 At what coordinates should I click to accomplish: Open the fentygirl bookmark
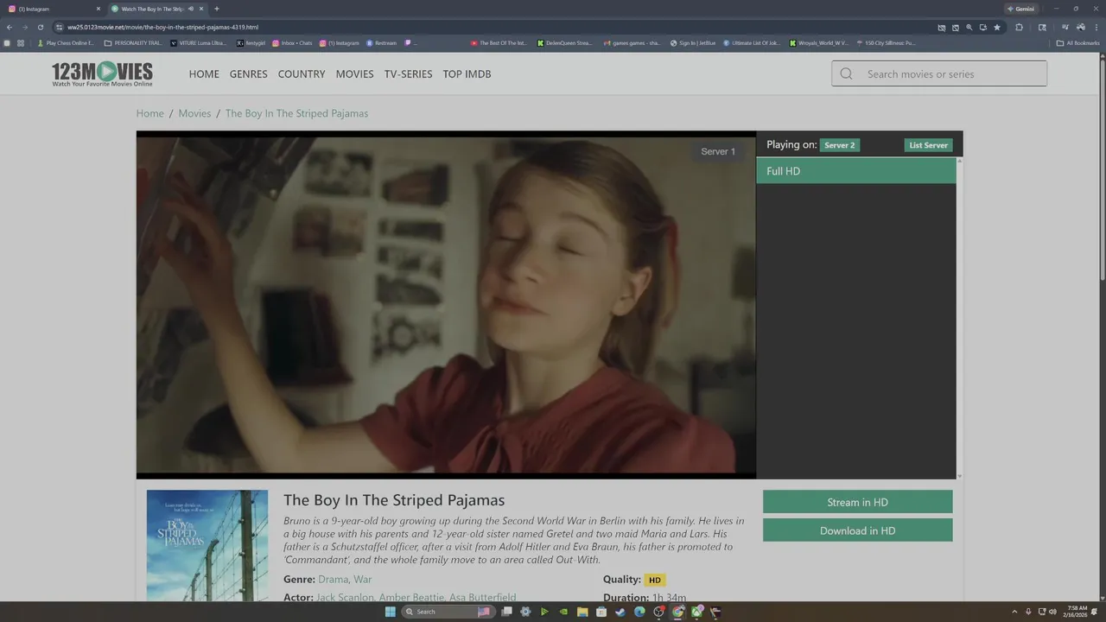(x=251, y=42)
